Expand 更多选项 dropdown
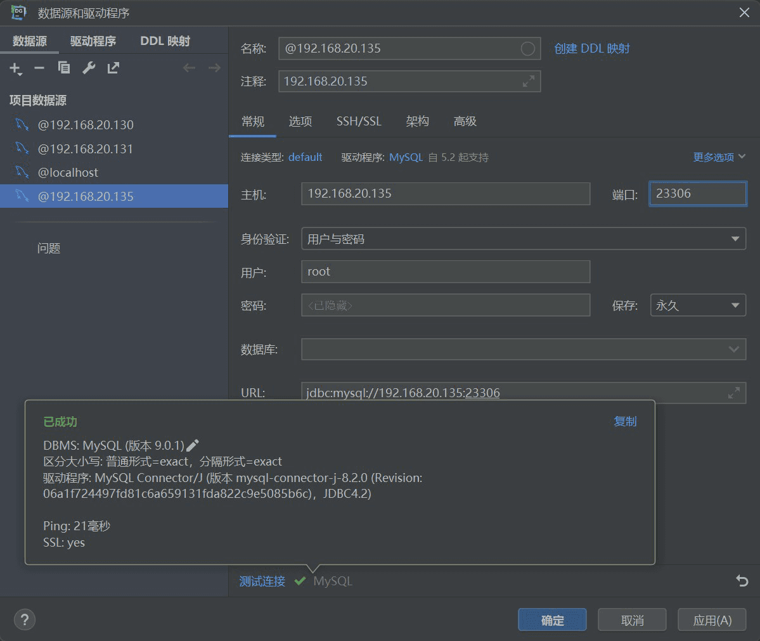 [x=719, y=157]
